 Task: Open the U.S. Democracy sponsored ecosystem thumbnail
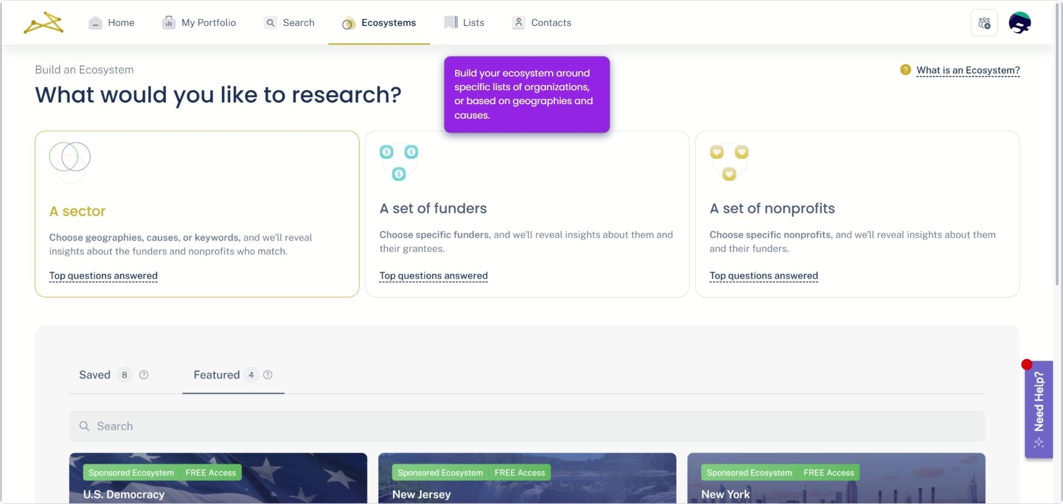(x=218, y=479)
